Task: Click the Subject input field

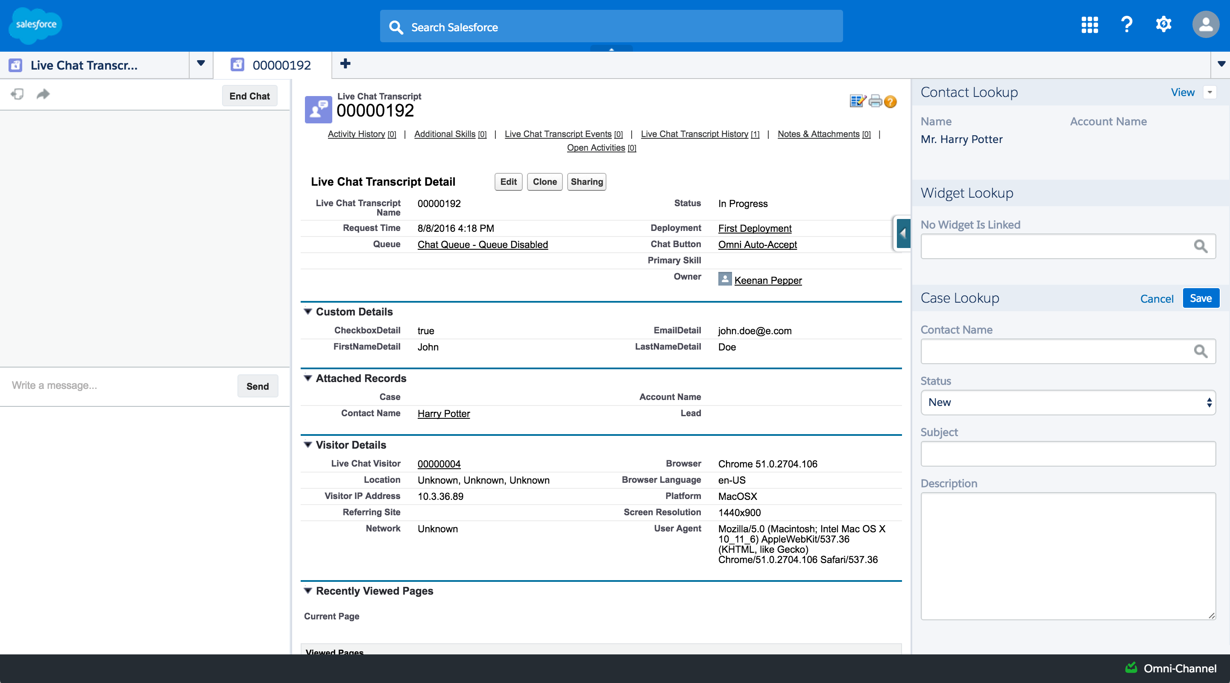Action: [x=1068, y=454]
